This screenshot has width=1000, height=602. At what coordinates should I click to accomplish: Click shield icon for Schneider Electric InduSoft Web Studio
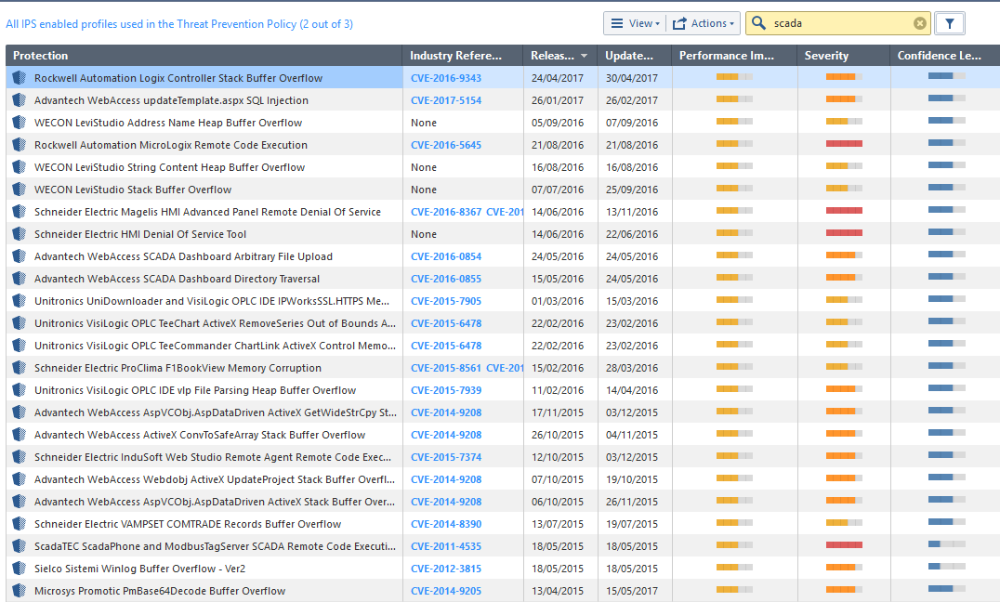20,457
